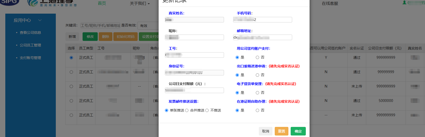Click the 真实姓名 input field
425x137 pixels.
[194, 20]
